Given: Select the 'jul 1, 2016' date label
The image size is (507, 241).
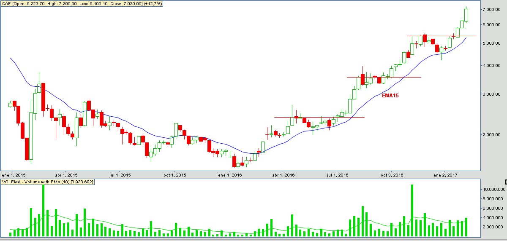Looking at the screenshot, I should (x=337, y=174).
